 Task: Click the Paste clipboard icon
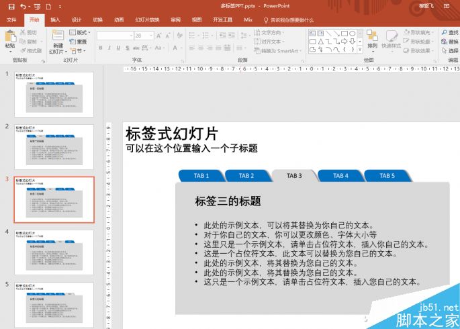(10, 36)
